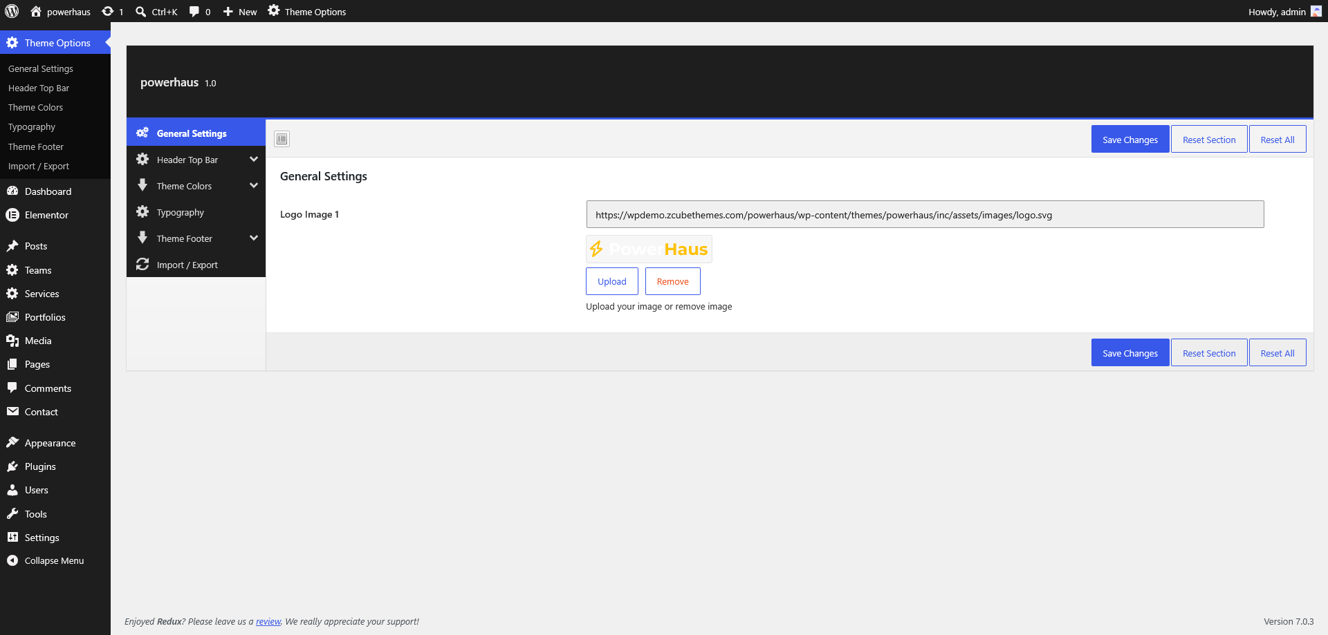Click the Collapse Menu arrow icon
This screenshot has width=1328, height=635.
(x=12, y=560)
